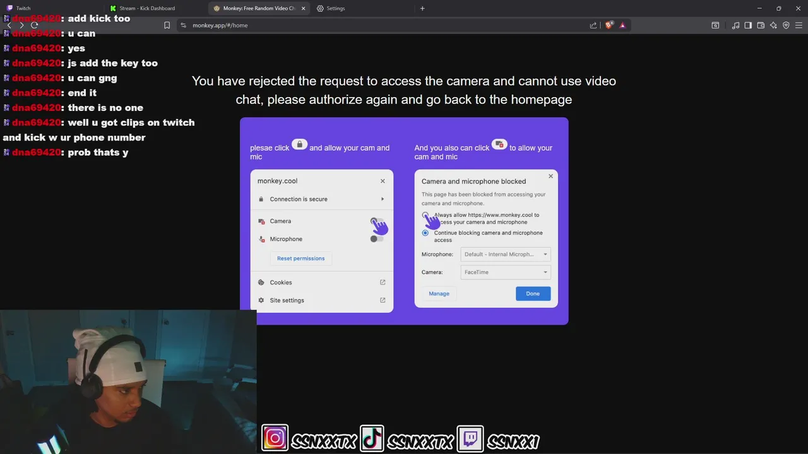The width and height of the screenshot is (808, 454).
Task: Open the music note playlist icon
Action: click(x=735, y=25)
